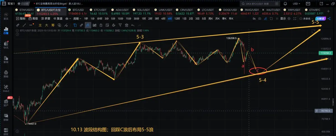Open the 指标 indicators button

click(21, 18)
